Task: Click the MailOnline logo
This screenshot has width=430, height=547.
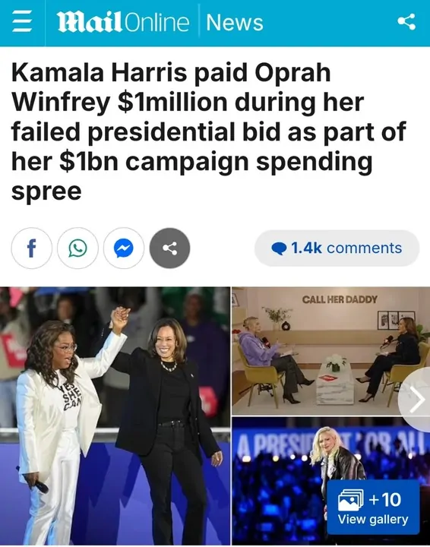Action: click(123, 23)
